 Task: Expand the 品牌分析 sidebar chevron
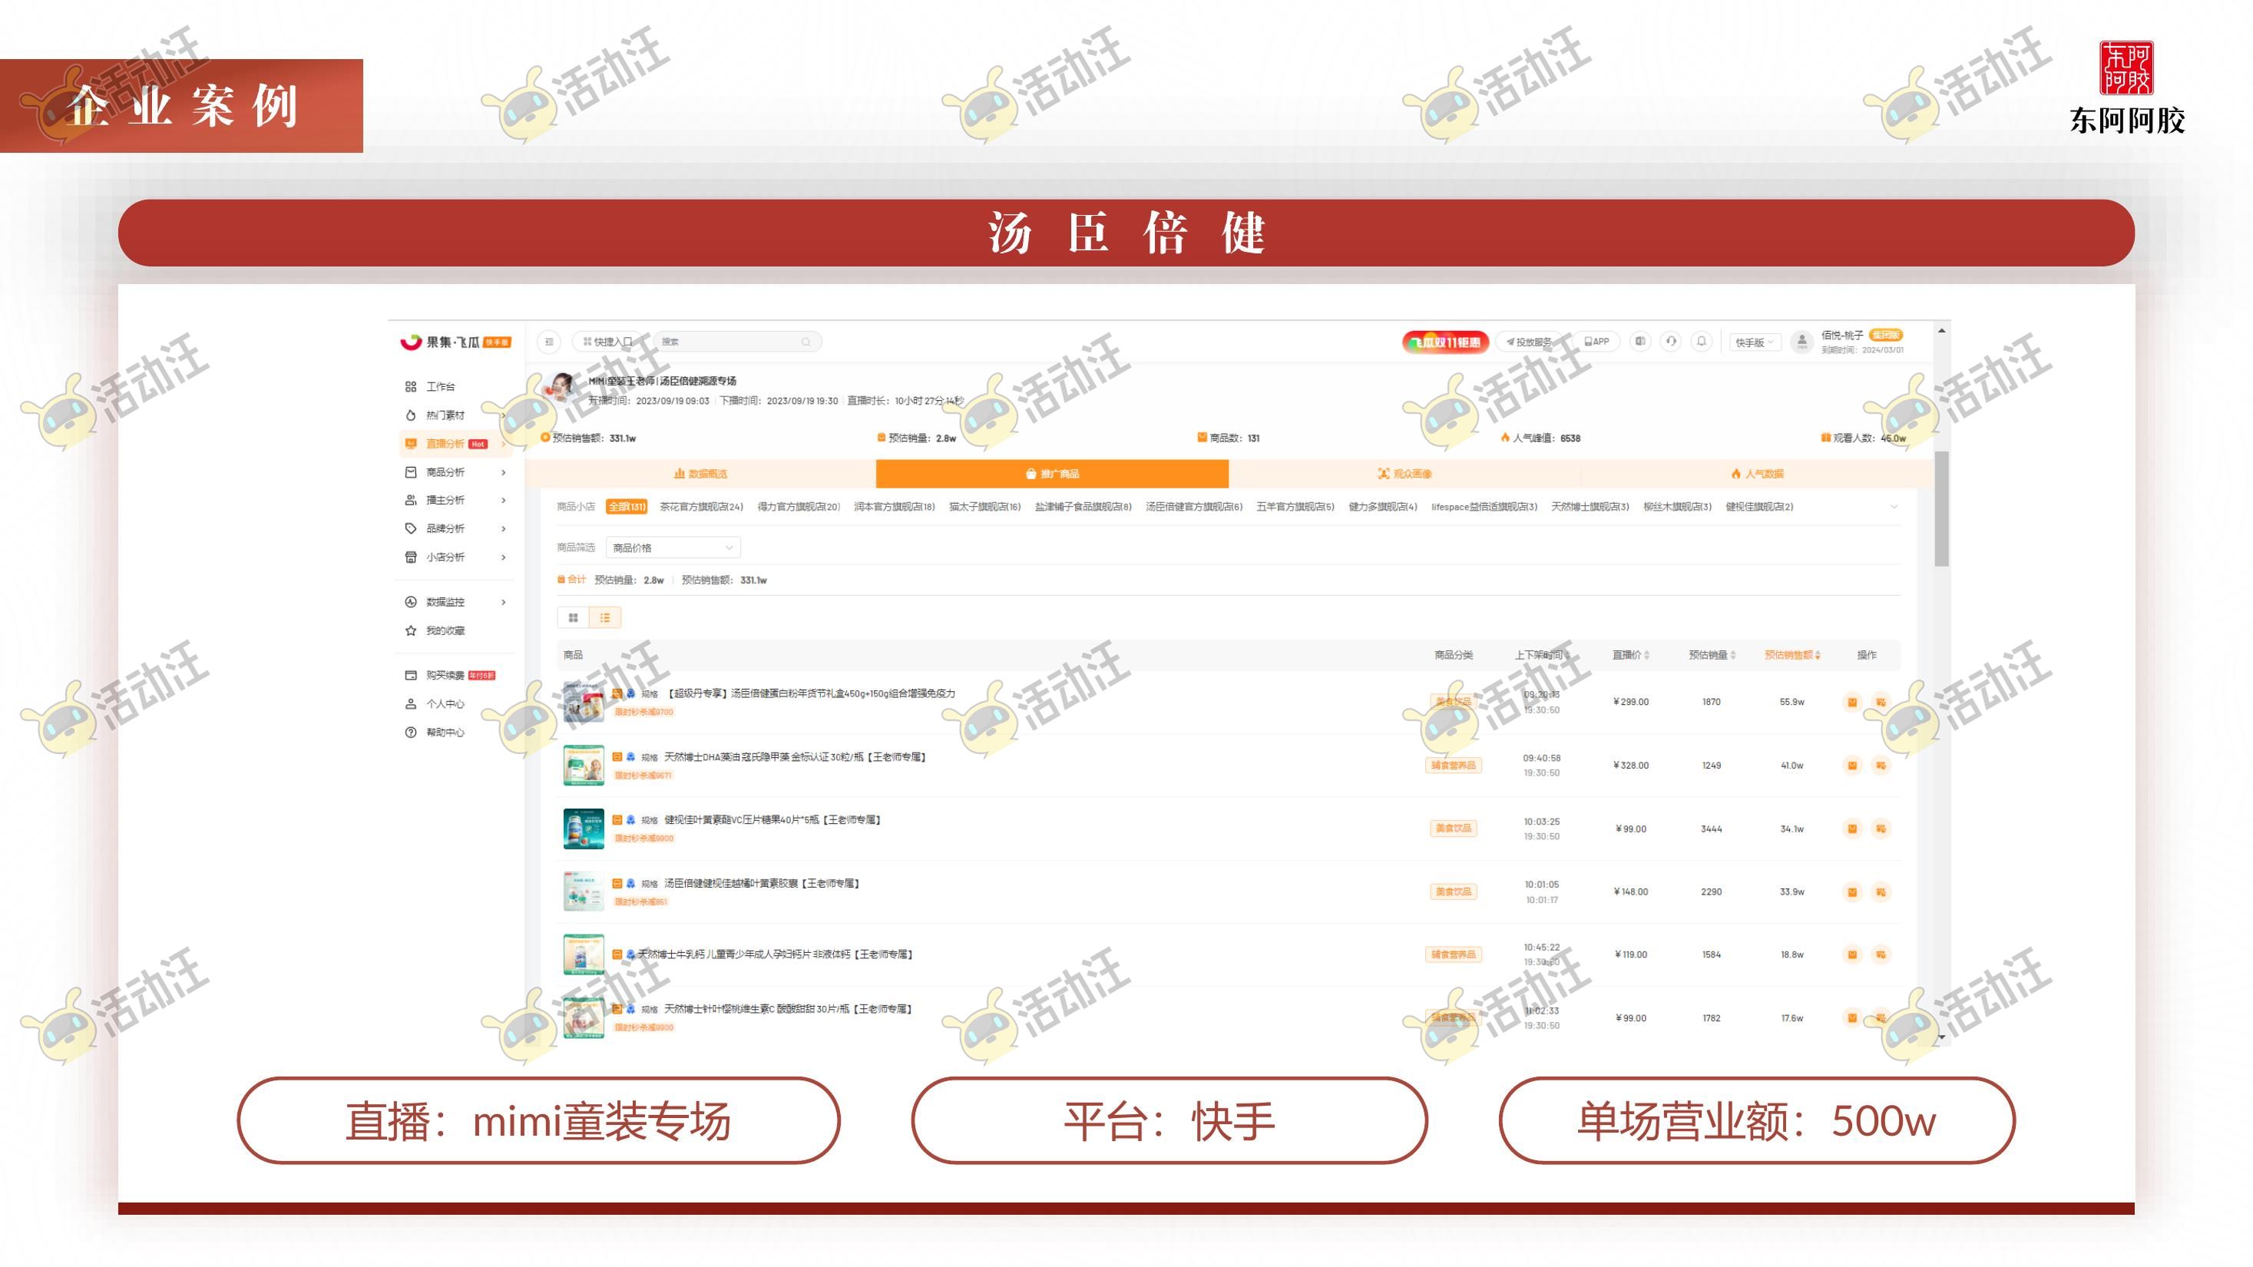pos(504,528)
